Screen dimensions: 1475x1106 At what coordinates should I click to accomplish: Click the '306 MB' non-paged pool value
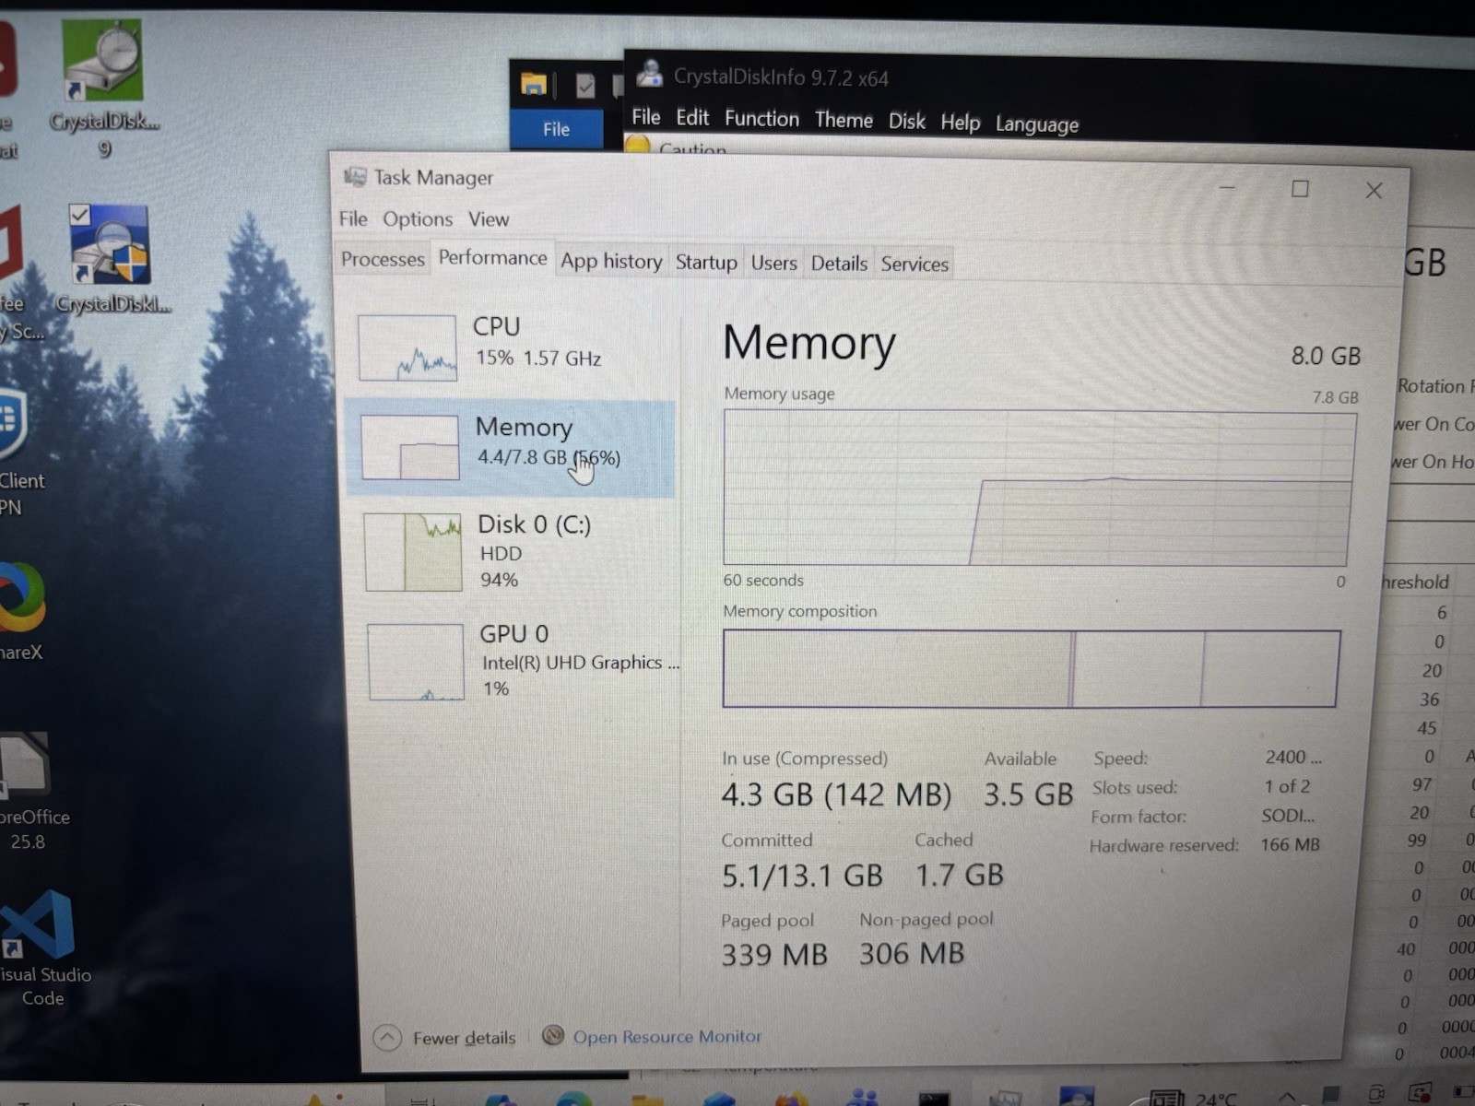[912, 954]
